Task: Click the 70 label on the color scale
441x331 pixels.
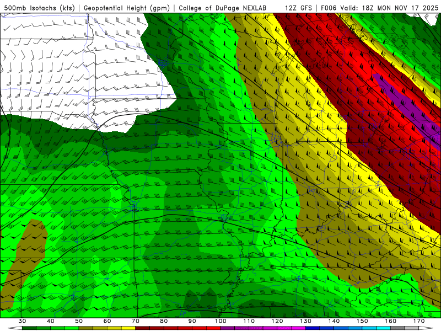Action: 136,321
